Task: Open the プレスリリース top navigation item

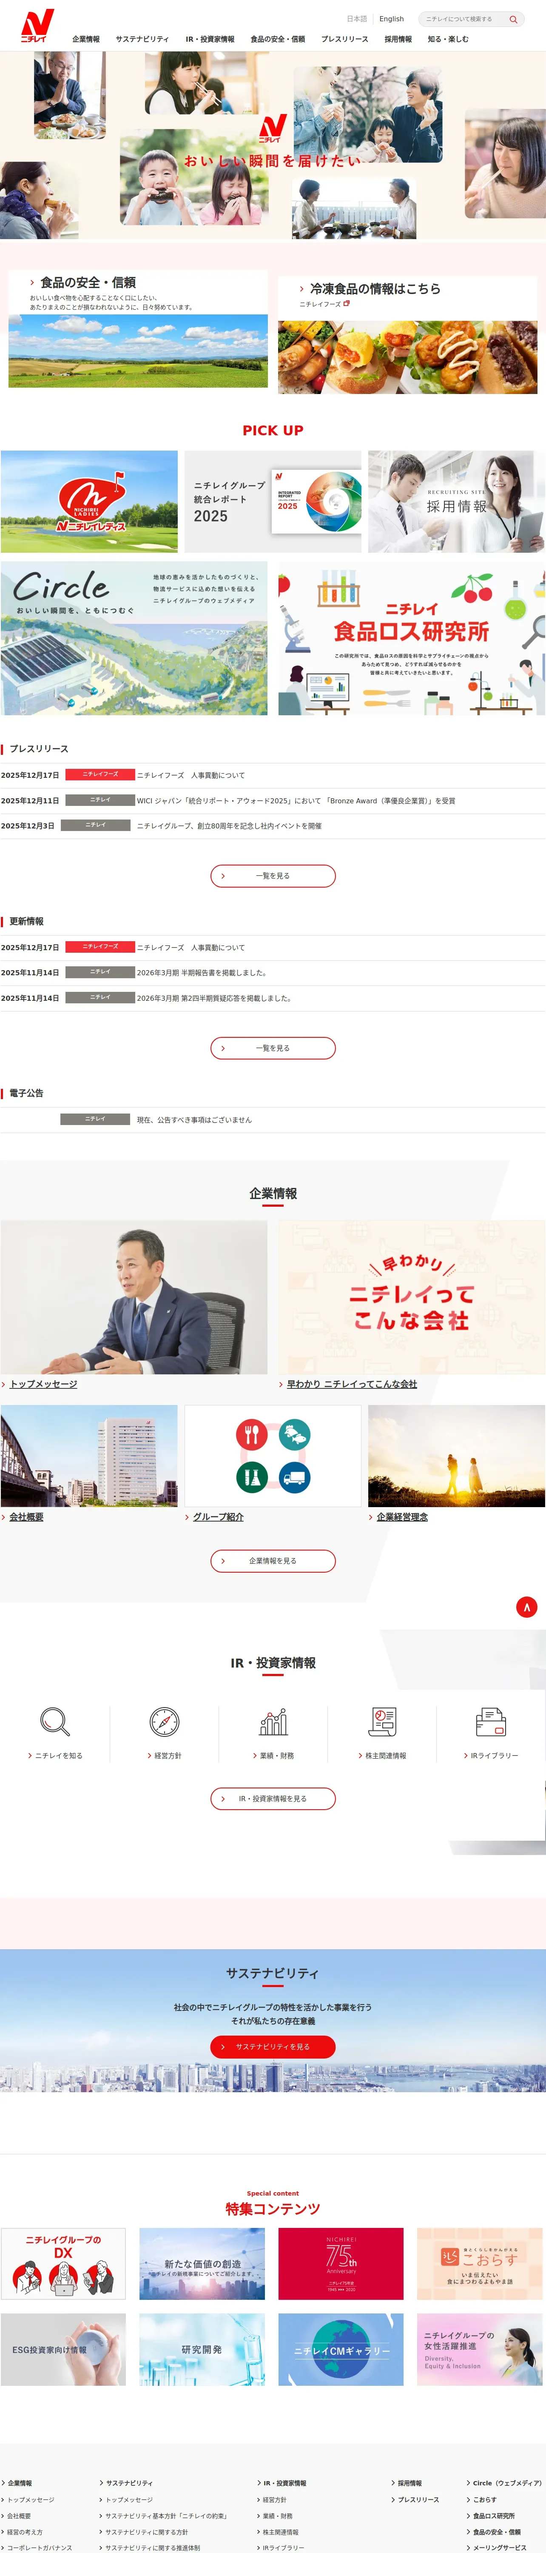Action: (344, 40)
